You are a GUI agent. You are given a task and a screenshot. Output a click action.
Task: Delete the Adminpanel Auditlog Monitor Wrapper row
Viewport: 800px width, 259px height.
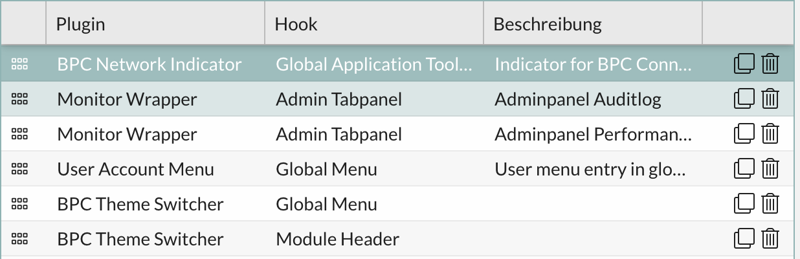(x=770, y=99)
